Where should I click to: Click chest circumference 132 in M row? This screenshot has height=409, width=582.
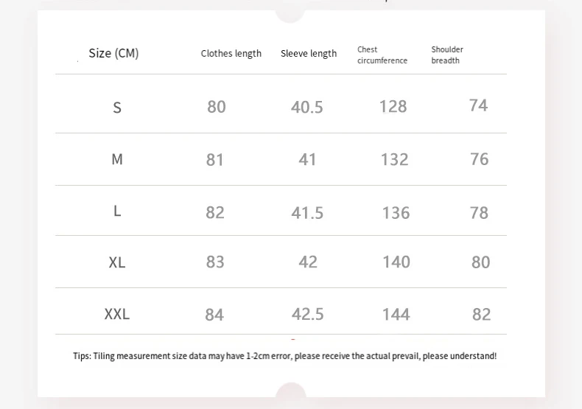click(x=395, y=160)
